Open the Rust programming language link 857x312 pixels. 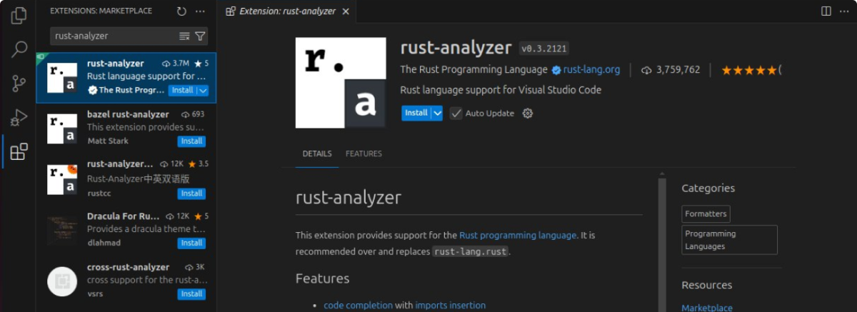click(x=518, y=235)
